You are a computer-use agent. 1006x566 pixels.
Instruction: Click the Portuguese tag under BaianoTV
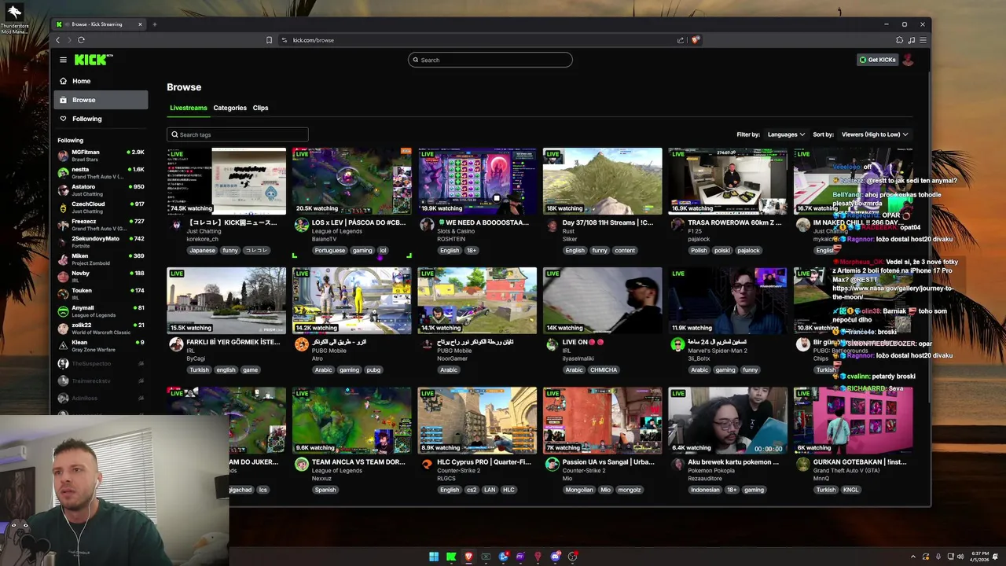click(330, 250)
